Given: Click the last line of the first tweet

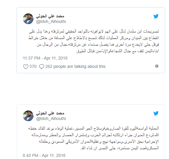Looking at the screenshot, I should 118,51.
